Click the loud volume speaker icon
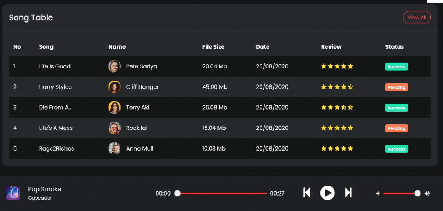Image resolution: width=443 pixels, height=211 pixels. [x=427, y=193]
